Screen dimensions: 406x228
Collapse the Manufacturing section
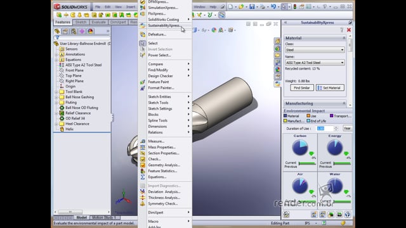[344, 103]
